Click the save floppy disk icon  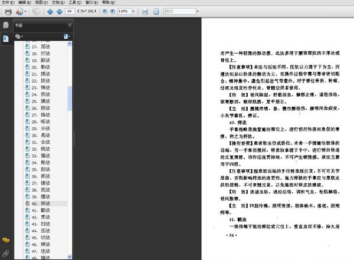point(146,11)
